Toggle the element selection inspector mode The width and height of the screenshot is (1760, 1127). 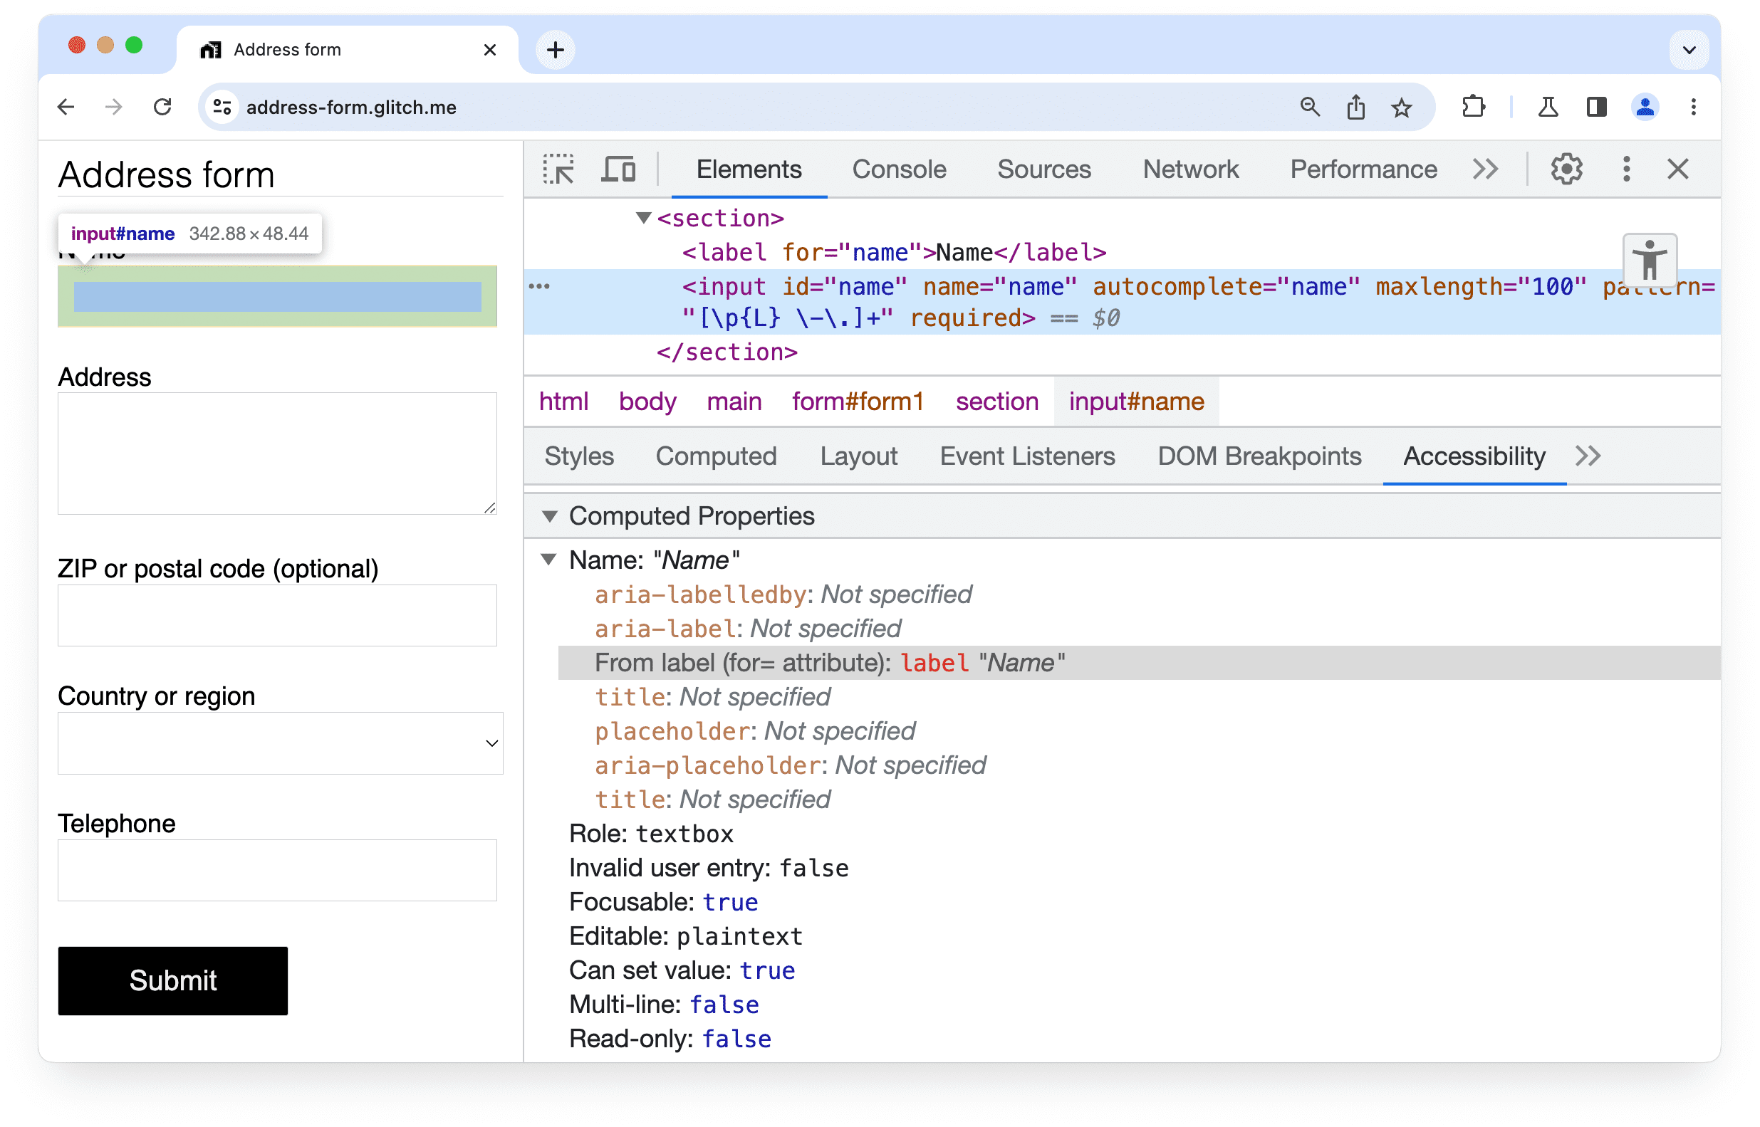point(559,169)
